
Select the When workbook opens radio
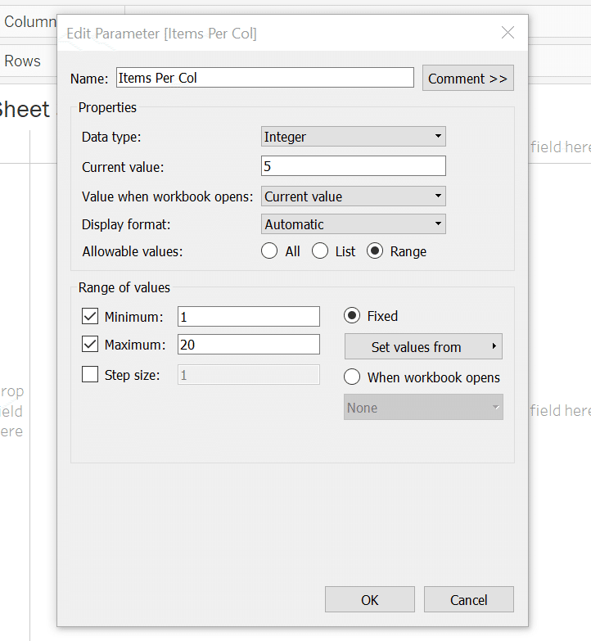coord(352,377)
